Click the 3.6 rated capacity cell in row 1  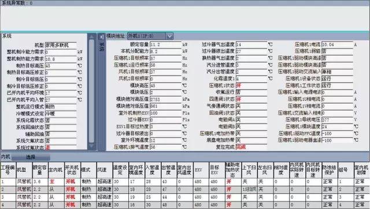(x=40, y=182)
